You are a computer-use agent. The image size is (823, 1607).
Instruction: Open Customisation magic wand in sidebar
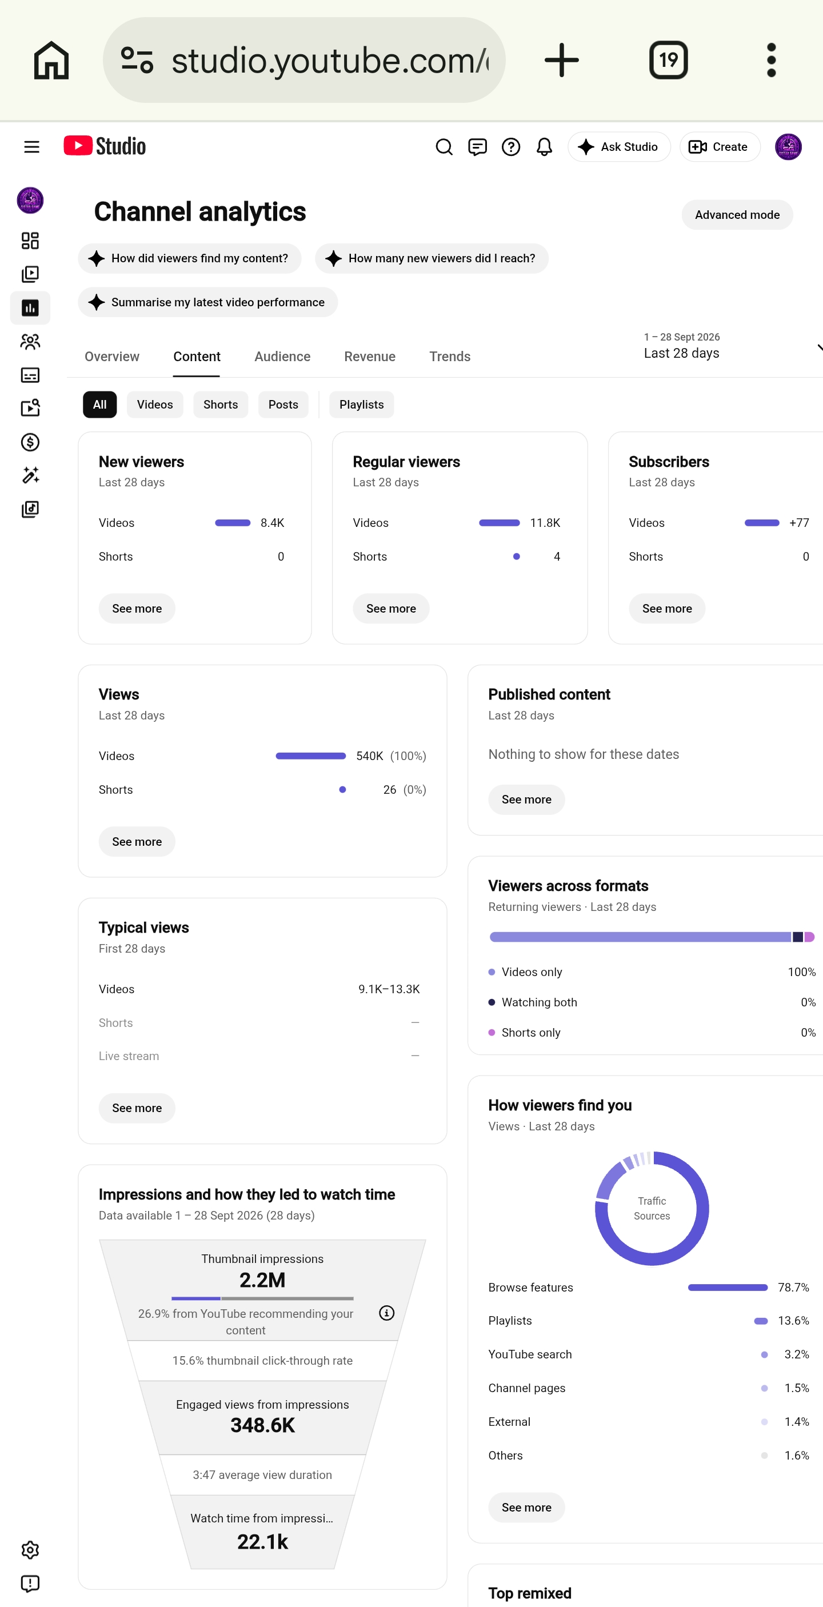tap(30, 475)
